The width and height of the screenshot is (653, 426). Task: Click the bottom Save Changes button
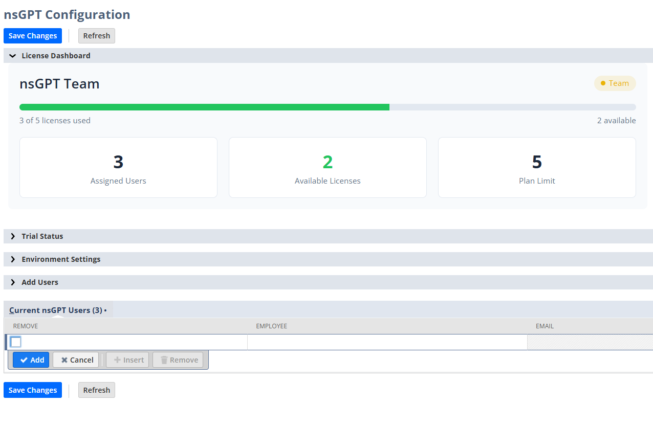[32, 390]
